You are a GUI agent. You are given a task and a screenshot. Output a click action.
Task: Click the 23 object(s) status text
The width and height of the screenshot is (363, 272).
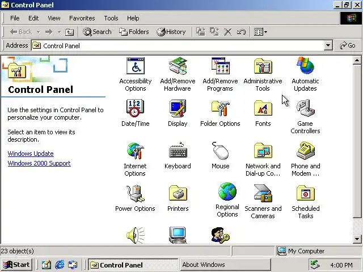tap(18, 251)
